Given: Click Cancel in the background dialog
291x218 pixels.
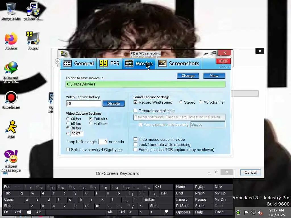Looking at the screenshot, I should pyautogui.click(x=250, y=172).
